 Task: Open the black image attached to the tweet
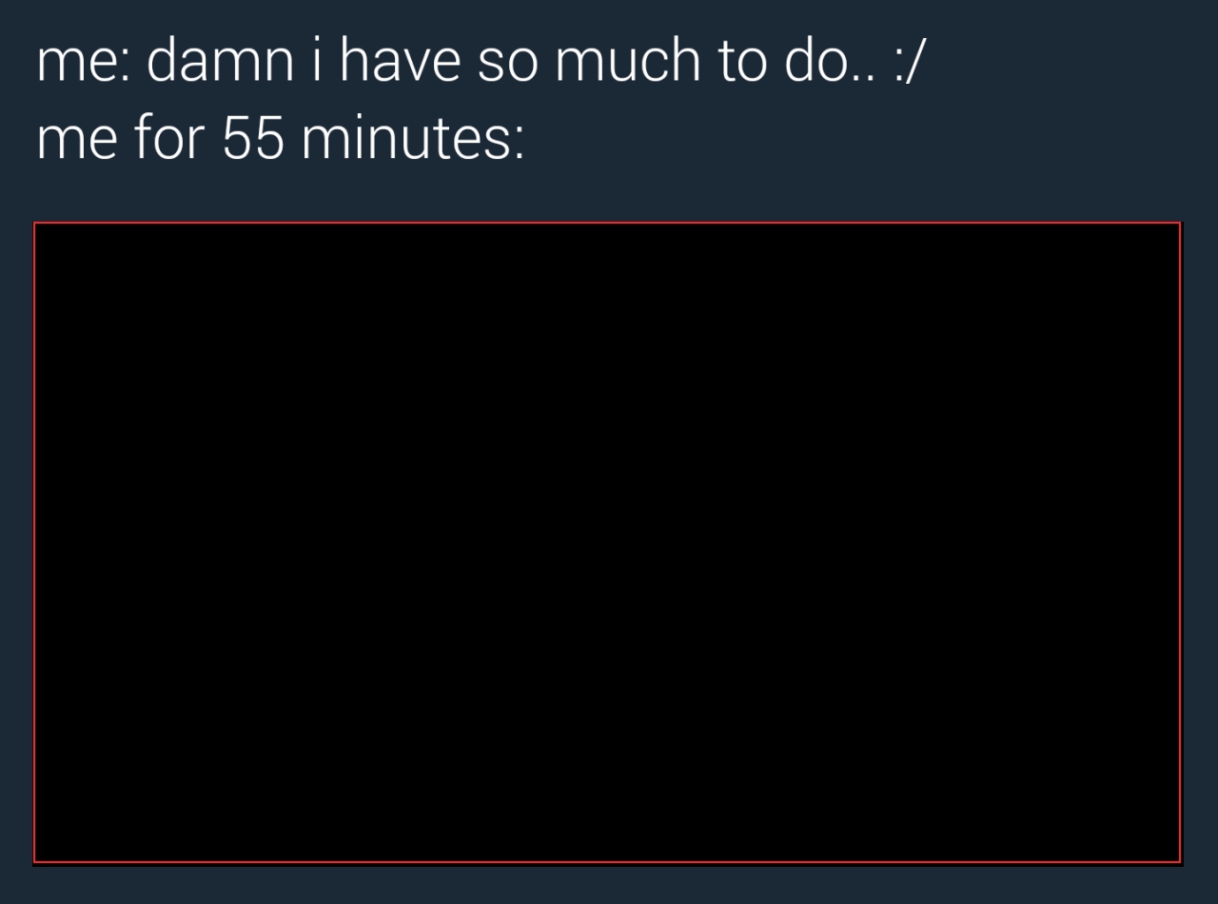pyautogui.click(x=607, y=542)
